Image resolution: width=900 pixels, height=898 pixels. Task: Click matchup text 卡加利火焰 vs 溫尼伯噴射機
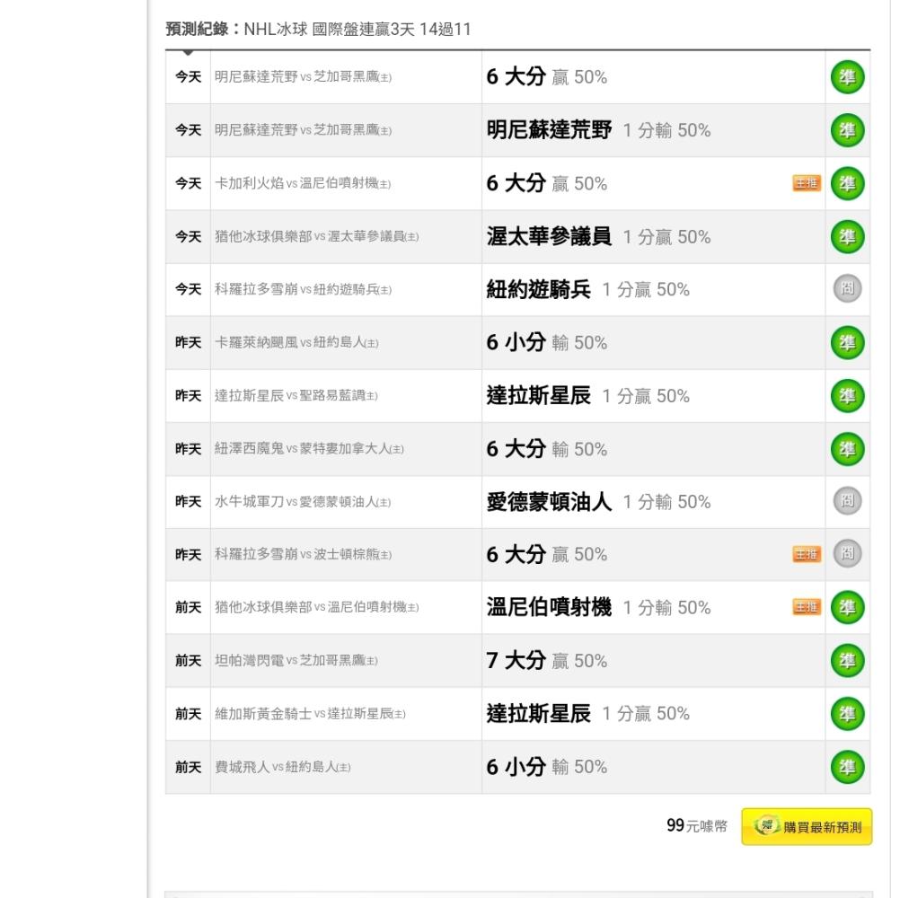coord(303,183)
